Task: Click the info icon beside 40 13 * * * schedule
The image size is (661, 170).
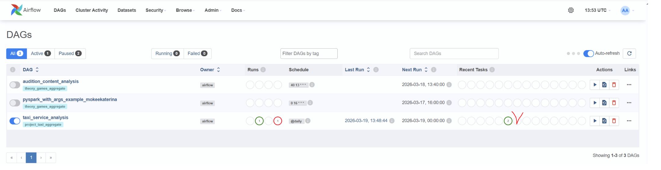Action: point(312,85)
